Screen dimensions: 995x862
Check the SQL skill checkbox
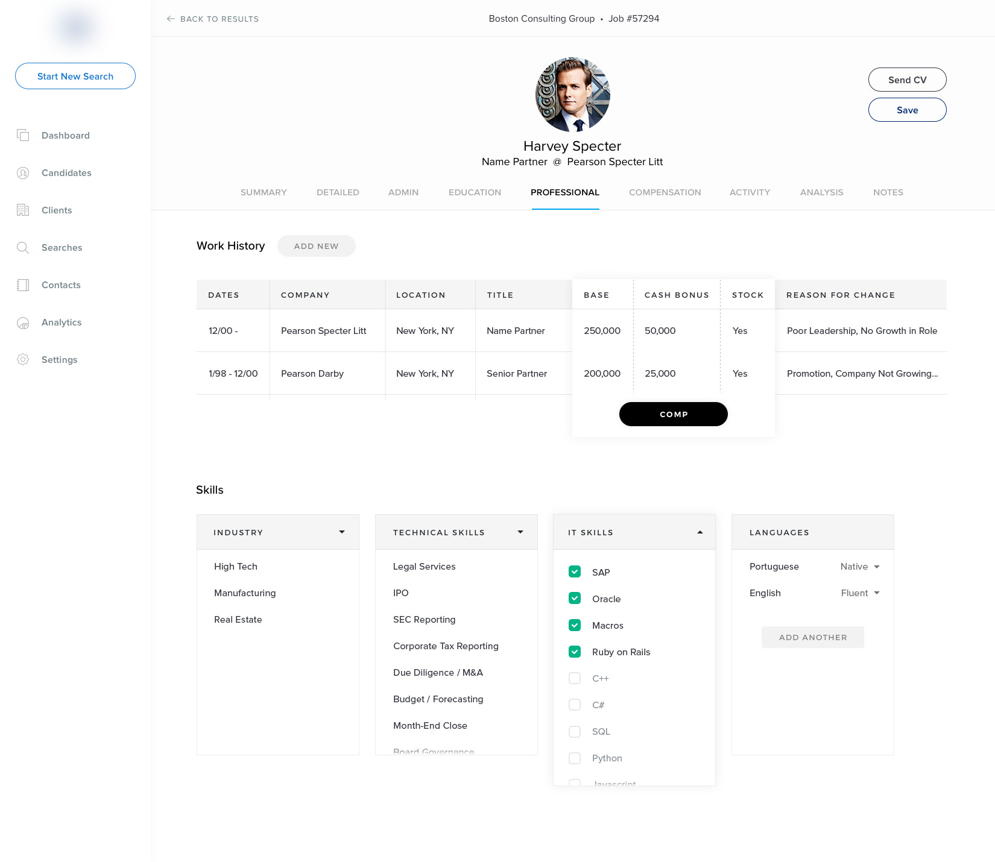point(575,731)
